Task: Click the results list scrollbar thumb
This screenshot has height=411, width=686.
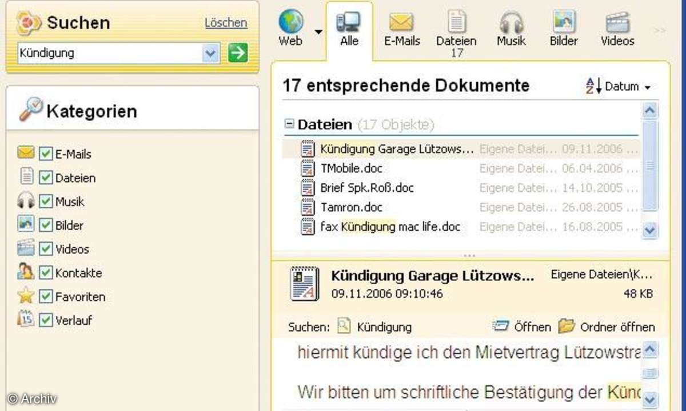Action: (x=649, y=166)
